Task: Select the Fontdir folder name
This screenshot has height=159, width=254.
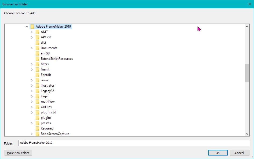Action: [x=46, y=75]
